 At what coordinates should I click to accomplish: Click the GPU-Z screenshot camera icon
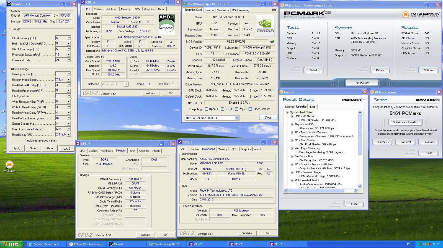click(274, 10)
